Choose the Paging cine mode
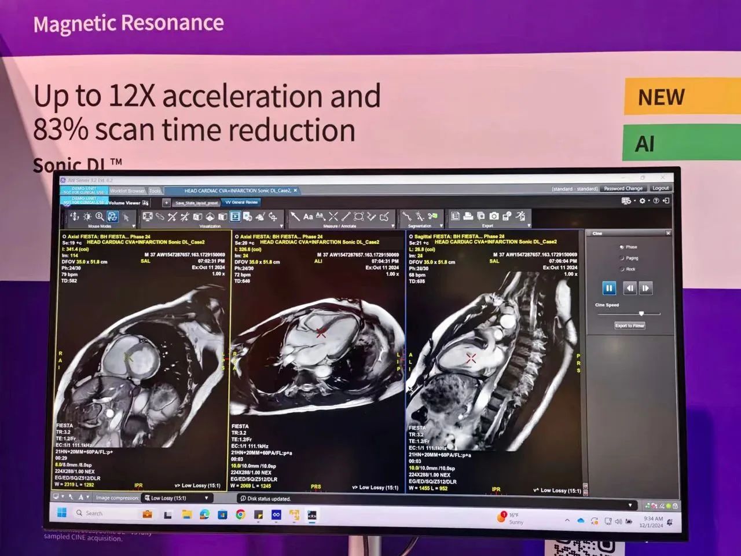741x556 pixels. pos(622,258)
